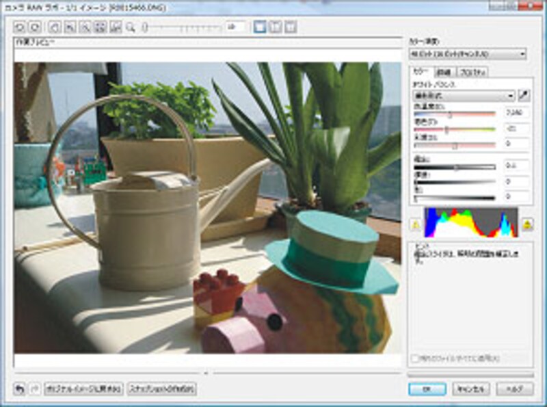The image size is (547, 407).
Task: Rotate the image counterclockwise
Action: point(20,27)
